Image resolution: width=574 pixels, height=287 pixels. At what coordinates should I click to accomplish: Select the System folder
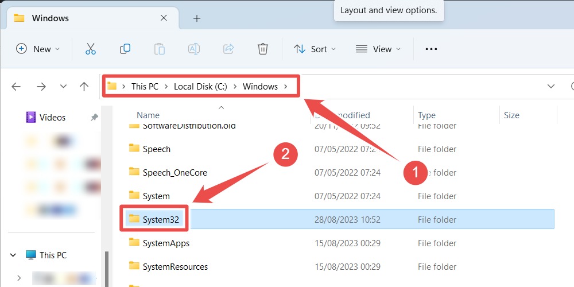[156, 196]
